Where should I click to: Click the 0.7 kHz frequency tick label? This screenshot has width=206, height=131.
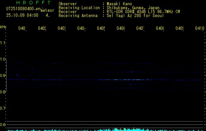(3, 108)
